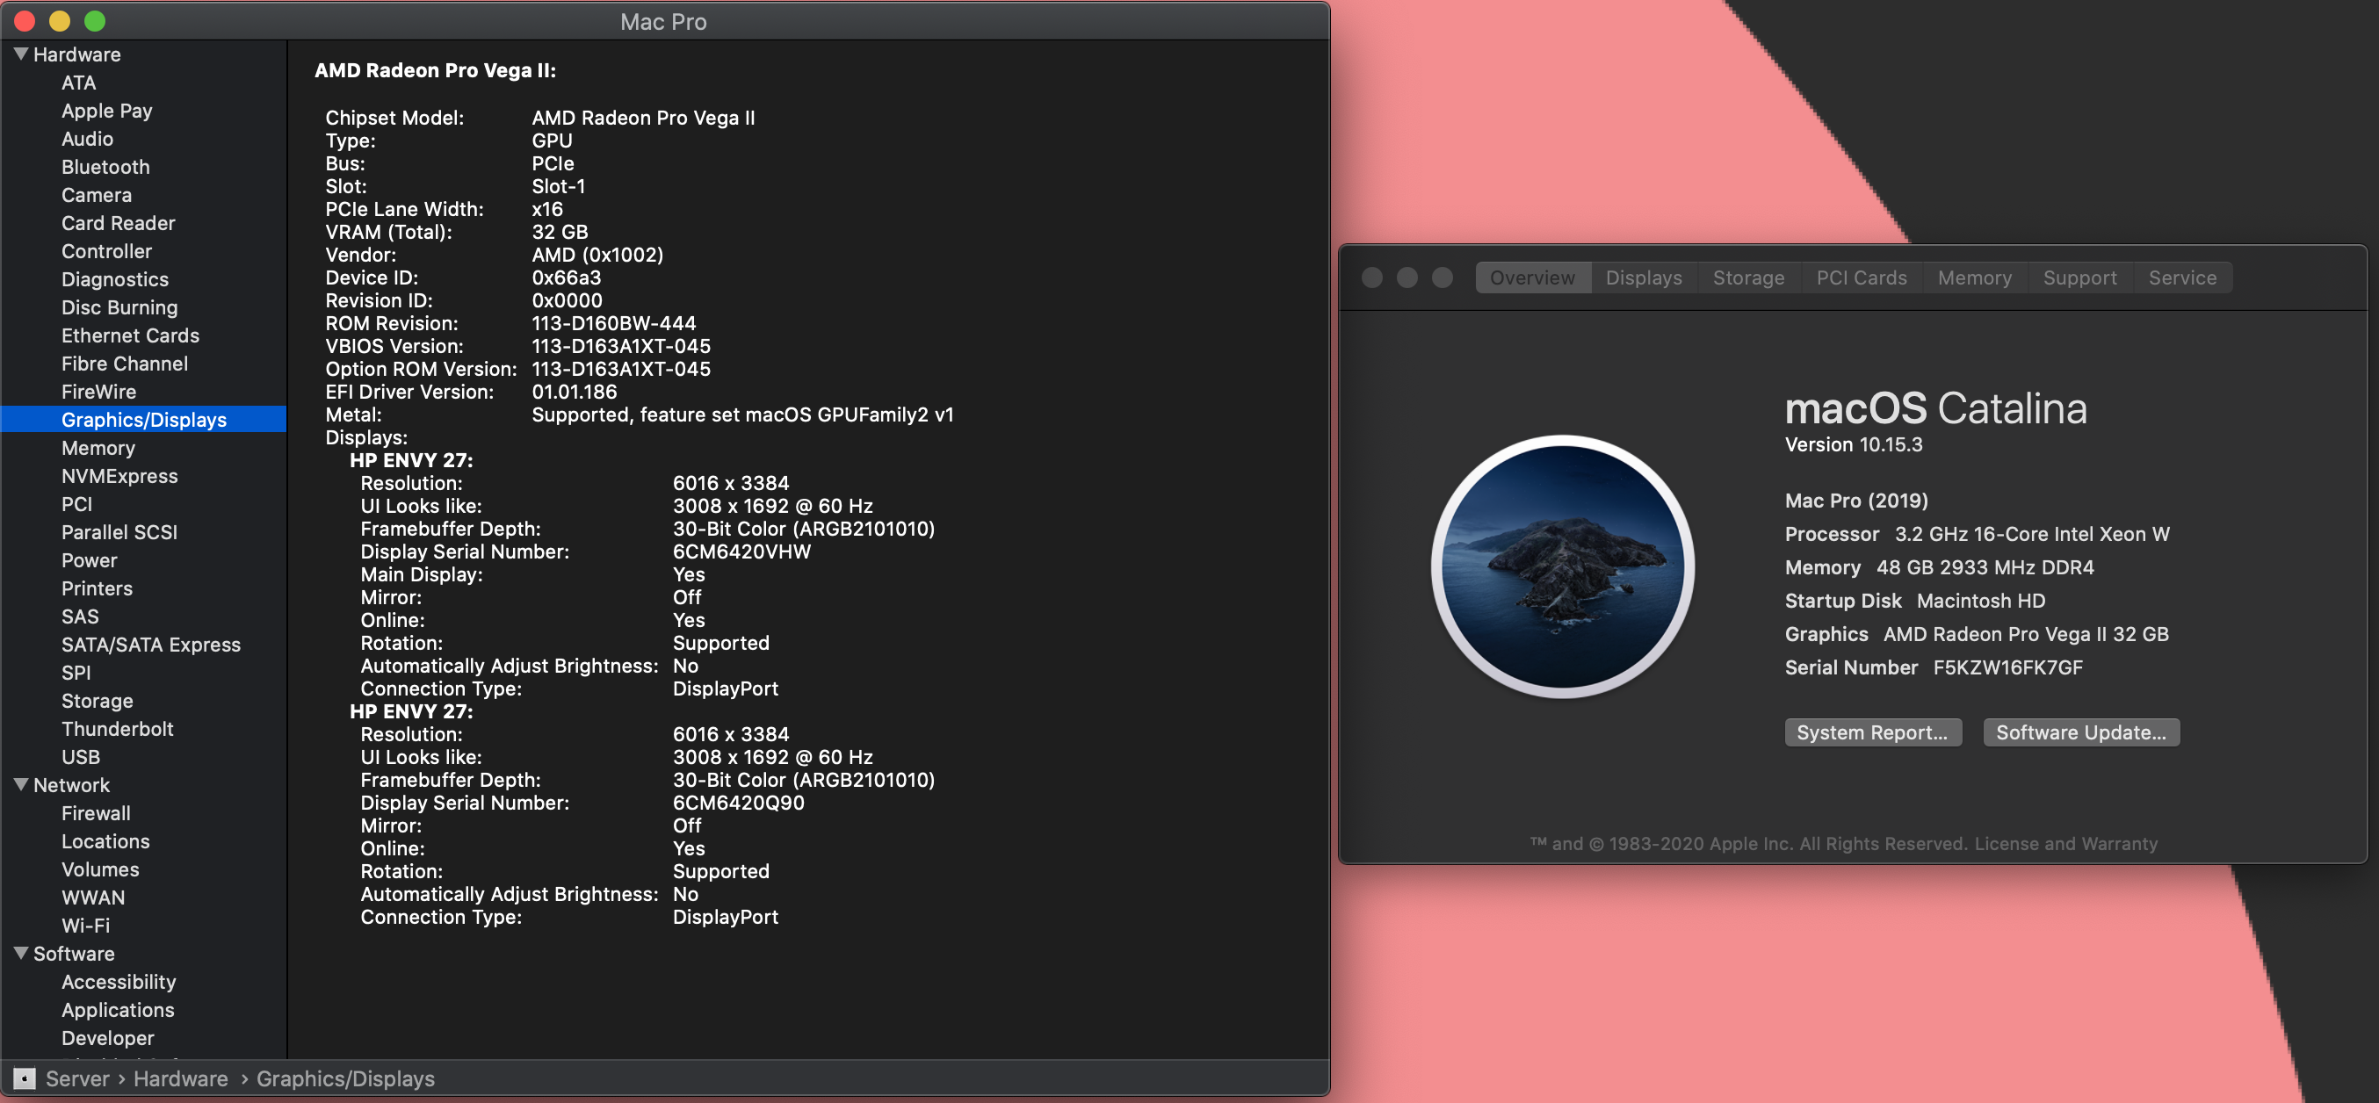Collapse the Network section disclosure triangle
Viewport: 2379px width, 1103px height.
point(20,784)
